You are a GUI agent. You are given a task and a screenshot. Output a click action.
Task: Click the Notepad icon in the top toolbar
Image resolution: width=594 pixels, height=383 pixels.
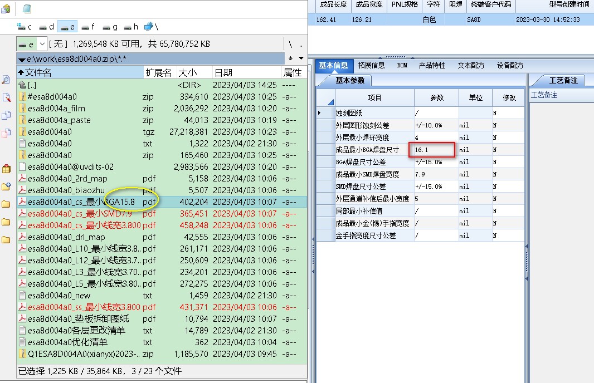[x=27, y=9]
